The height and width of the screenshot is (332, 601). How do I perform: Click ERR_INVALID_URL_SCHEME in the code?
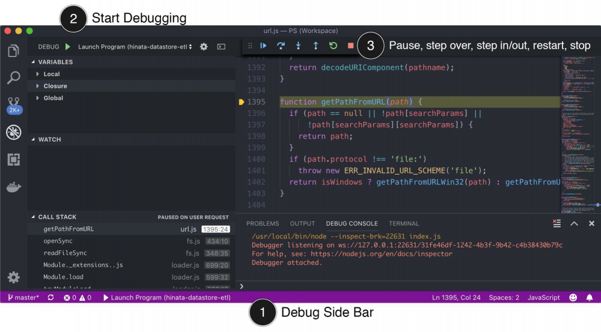pos(395,171)
